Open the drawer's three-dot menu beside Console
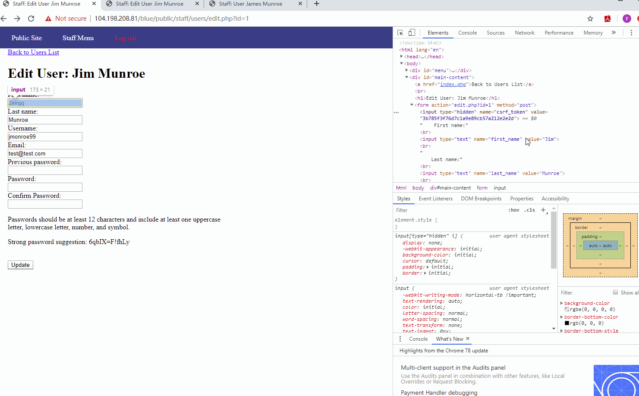The width and height of the screenshot is (639, 396). [x=400, y=339]
